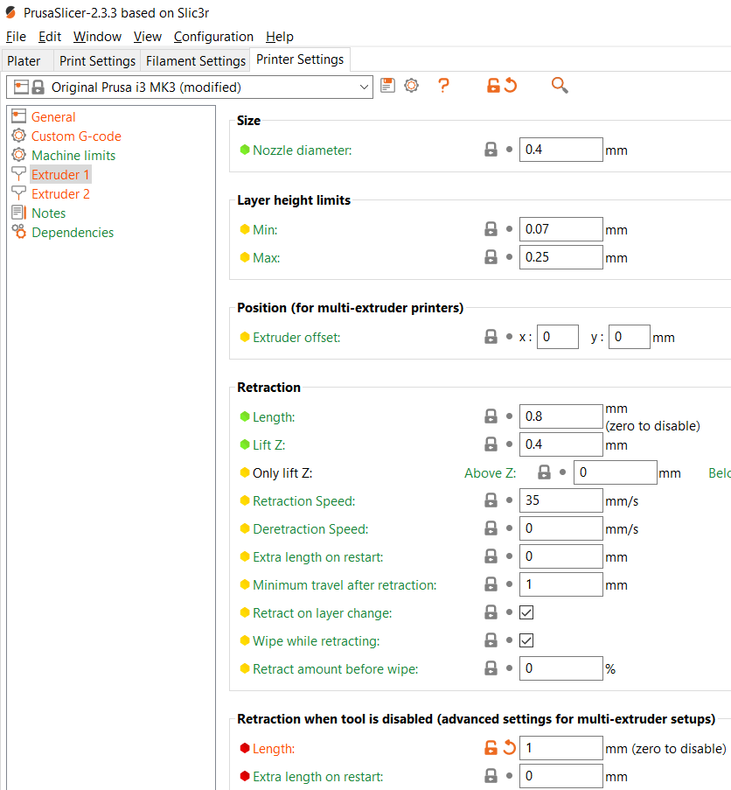
Task: Select the Custom G-code page
Action: coord(77,136)
